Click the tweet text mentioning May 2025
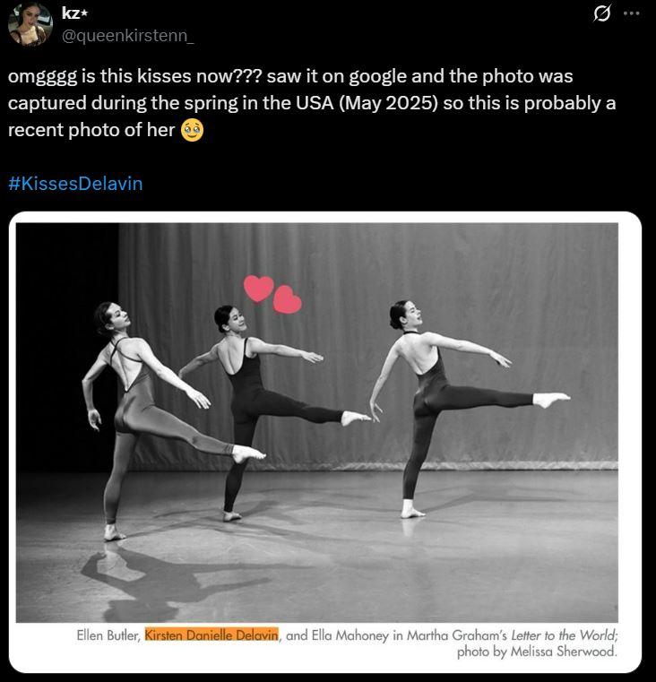 312,103
